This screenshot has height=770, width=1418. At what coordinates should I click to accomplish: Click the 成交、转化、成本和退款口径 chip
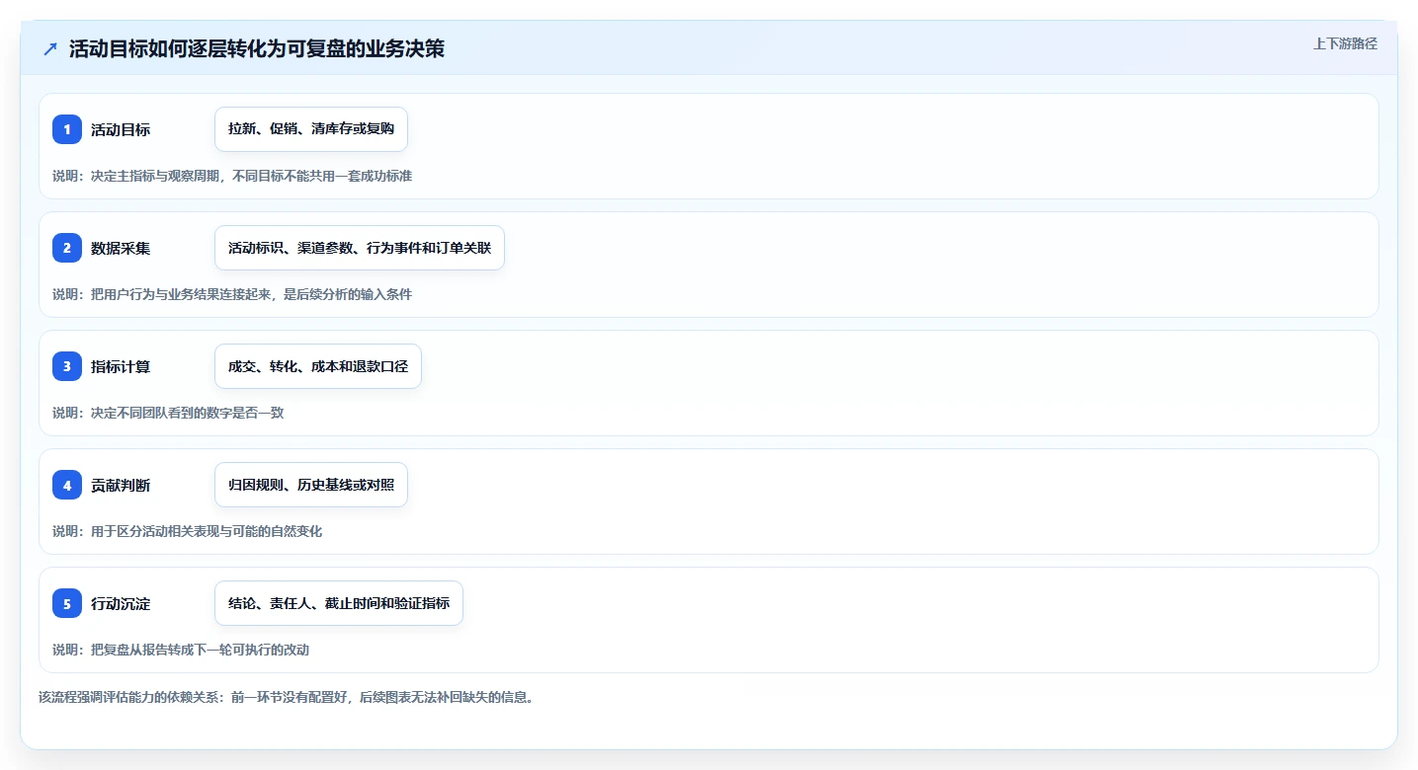318,366
